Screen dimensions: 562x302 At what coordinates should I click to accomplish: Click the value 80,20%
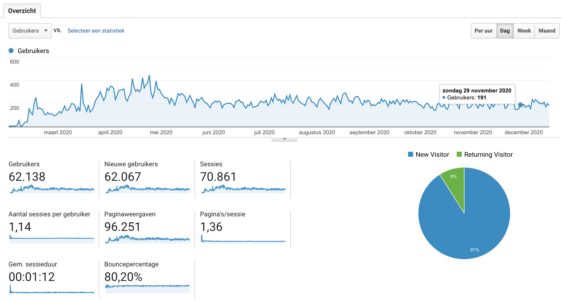[x=123, y=277]
